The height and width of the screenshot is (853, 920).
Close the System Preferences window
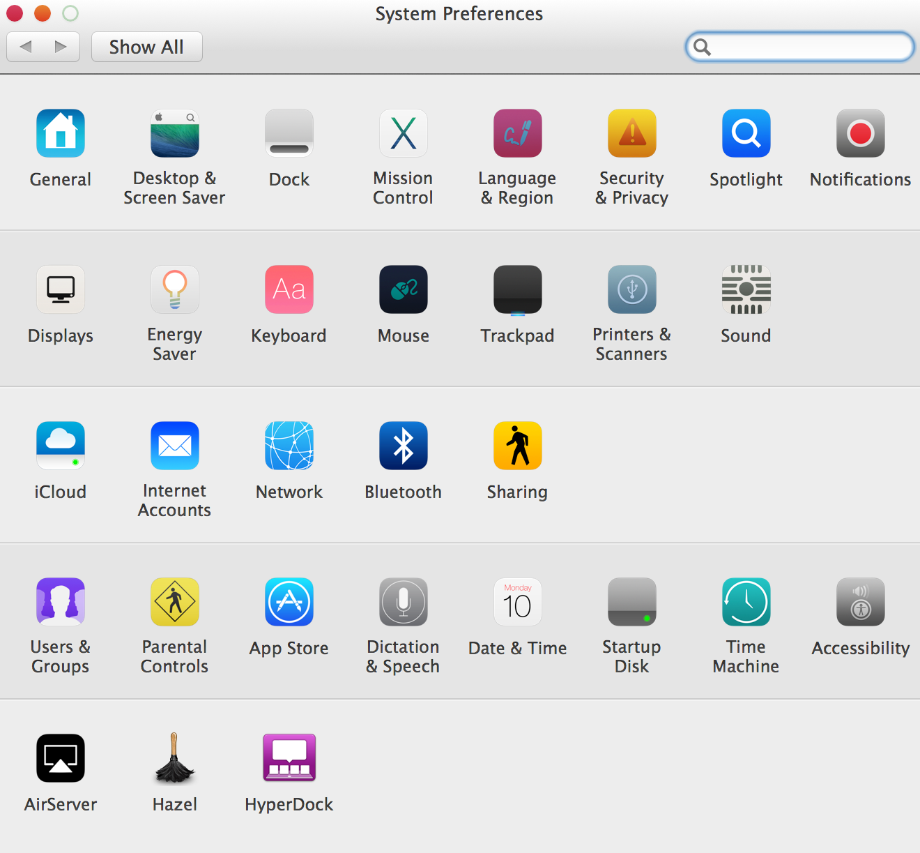(15, 13)
